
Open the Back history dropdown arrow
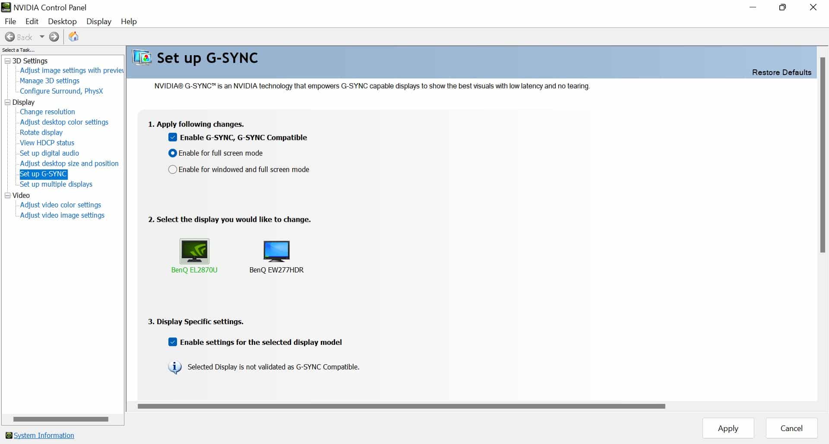pyautogui.click(x=42, y=37)
